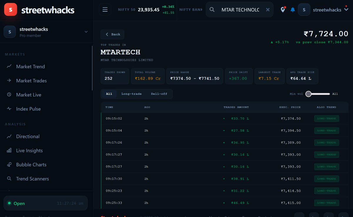
Task: Click the ₹46.49 L traded amount
Action: click(240, 203)
